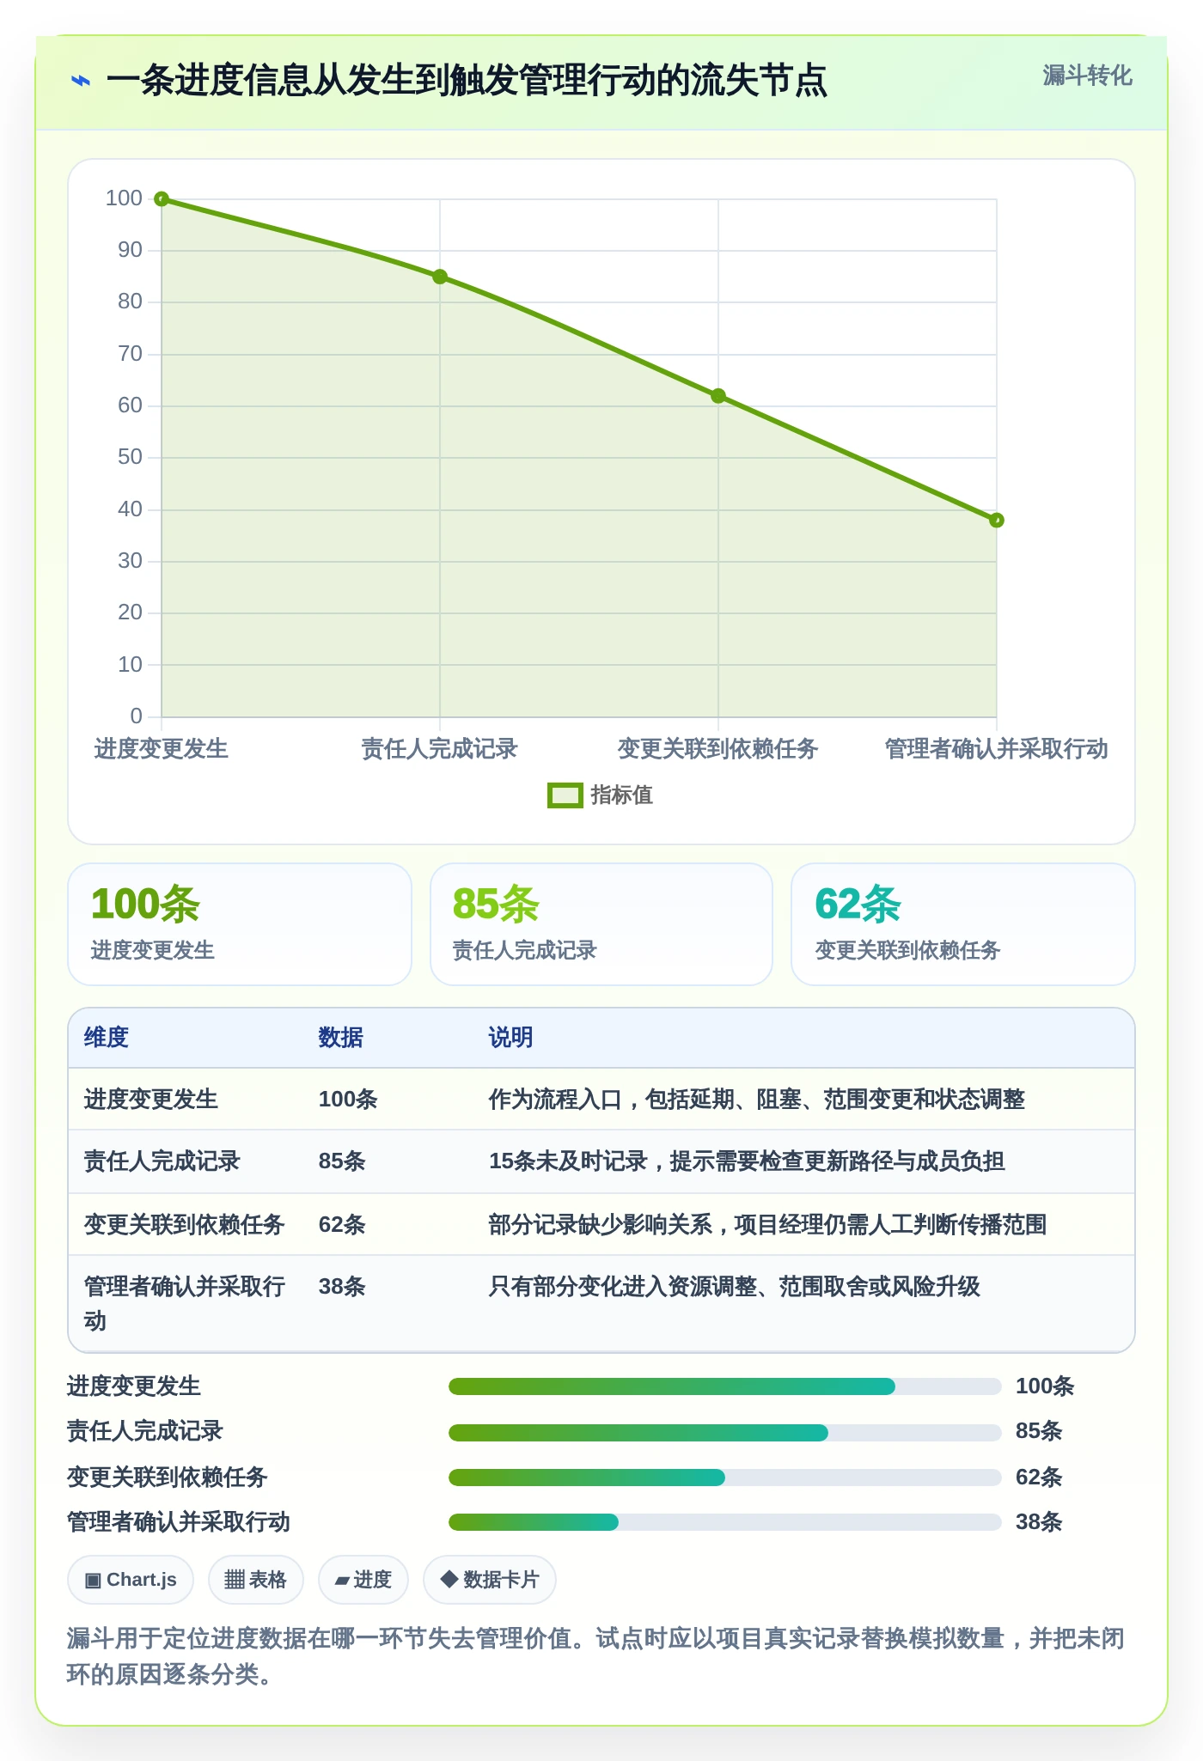Click the 100条 table data cell
The width and height of the screenshot is (1203, 1761).
tap(348, 1100)
